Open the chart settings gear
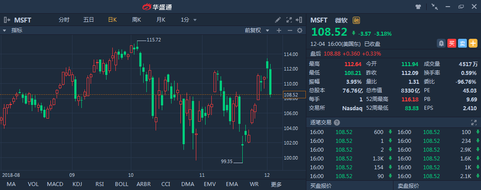 pyautogui.click(x=300, y=30)
